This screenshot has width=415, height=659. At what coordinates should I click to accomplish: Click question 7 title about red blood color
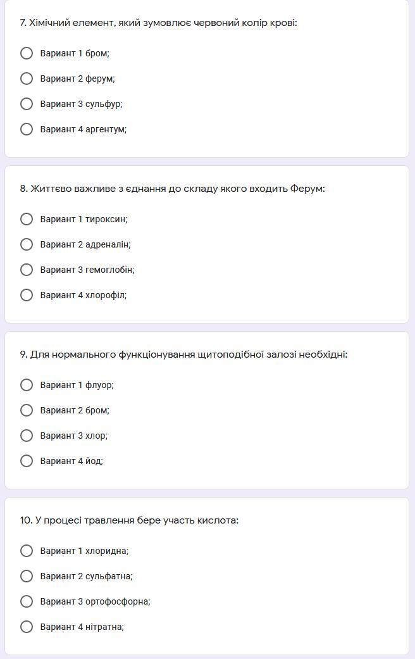pyautogui.click(x=158, y=23)
